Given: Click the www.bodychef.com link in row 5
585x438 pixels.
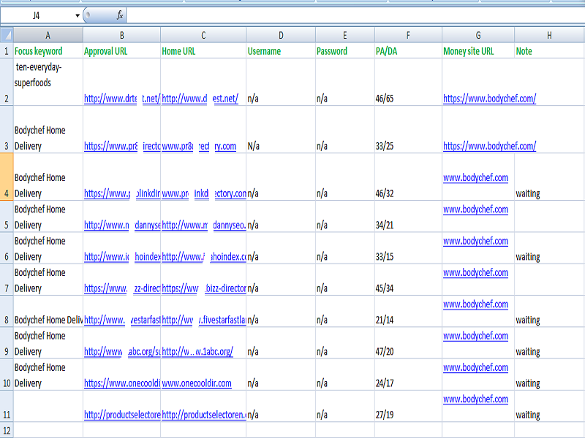Looking at the screenshot, I should [x=476, y=210].
